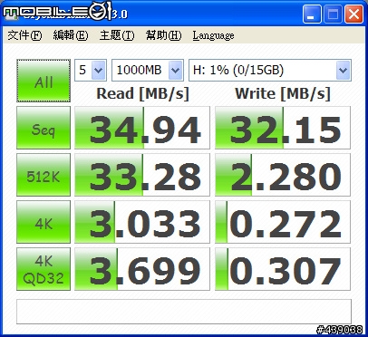Select the 512K write value 2.280
The height and width of the screenshot is (337, 368).
click(x=283, y=175)
